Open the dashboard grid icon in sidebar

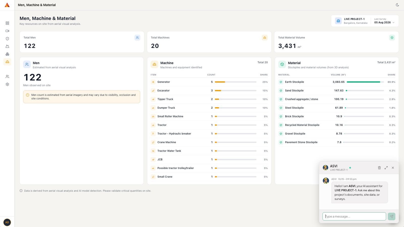tap(7, 23)
